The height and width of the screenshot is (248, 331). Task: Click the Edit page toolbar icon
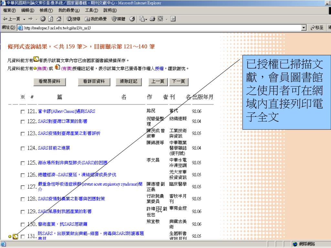(x=160, y=19)
